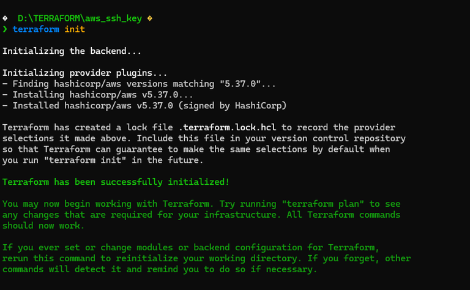Click the .terraform.lock.hcl file name
The image size is (470, 290).
[227, 128]
